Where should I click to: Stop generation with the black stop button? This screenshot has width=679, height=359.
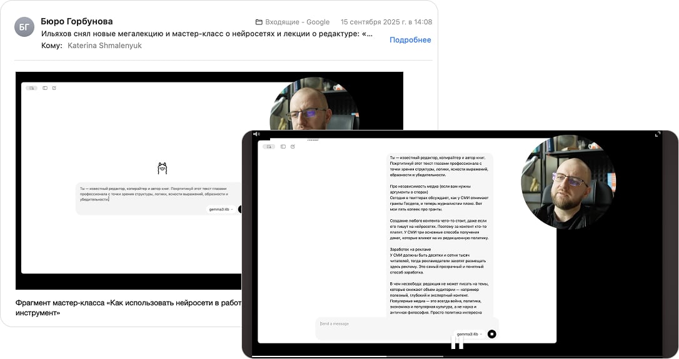pos(491,334)
